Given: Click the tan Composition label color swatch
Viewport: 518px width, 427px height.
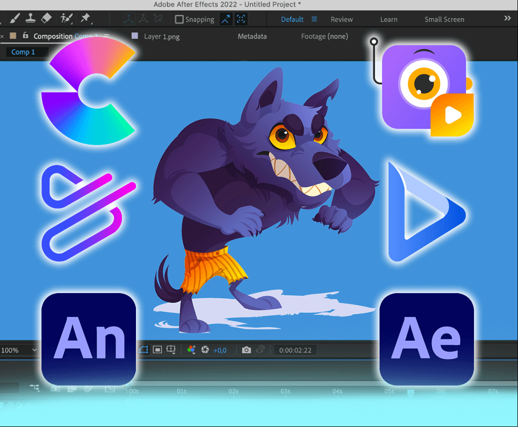Looking at the screenshot, I should (13, 36).
